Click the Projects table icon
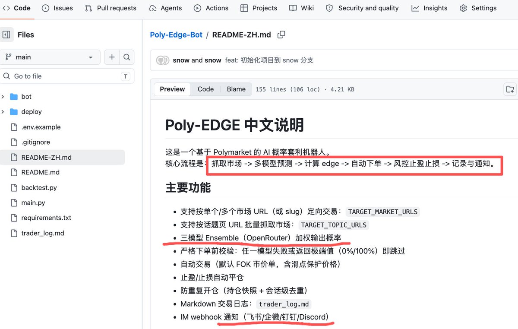The height and width of the screenshot is (329, 518). pos(244,8)
